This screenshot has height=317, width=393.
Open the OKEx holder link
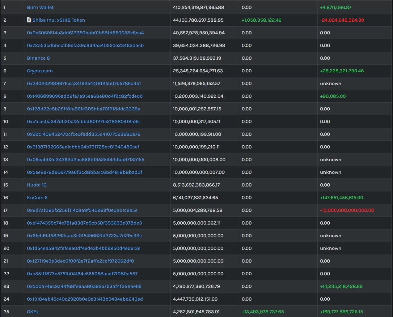33,312
